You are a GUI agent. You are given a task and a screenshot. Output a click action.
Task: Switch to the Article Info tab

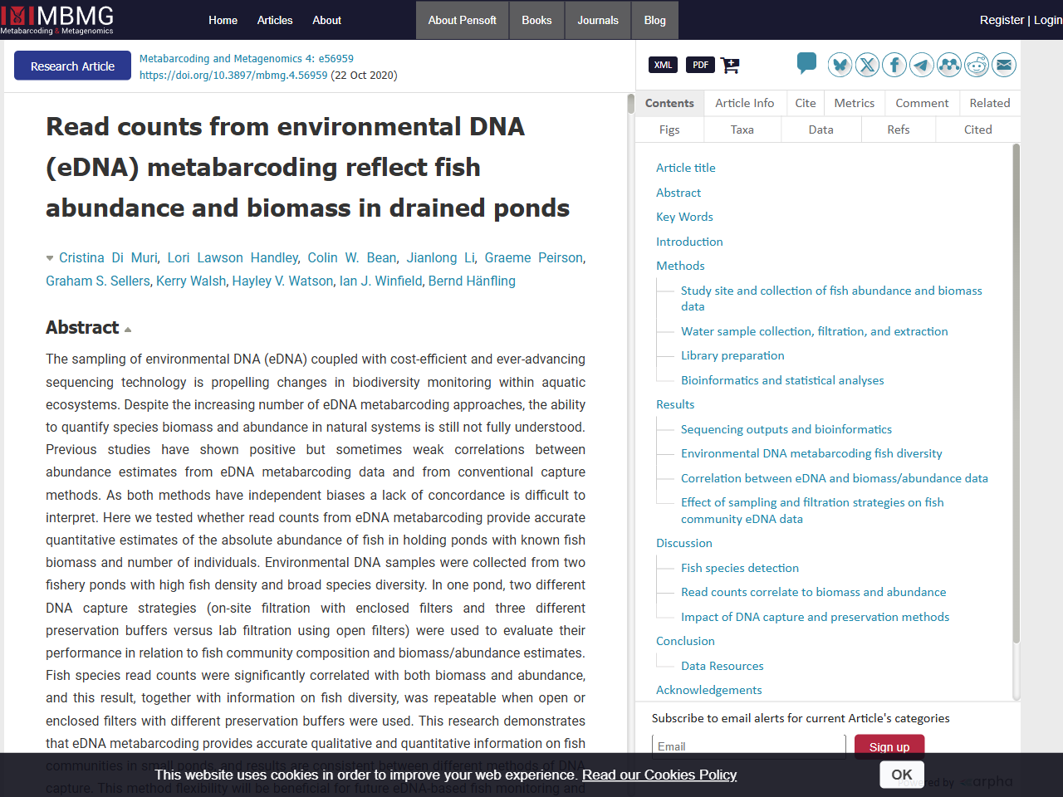pos(745,103)
